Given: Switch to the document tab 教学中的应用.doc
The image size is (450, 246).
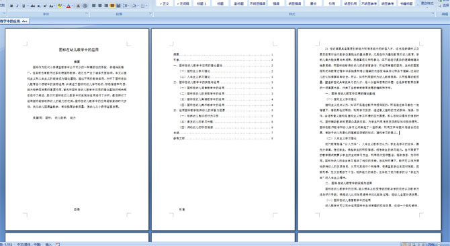Looking at the screenshot, I should [15, 21].
